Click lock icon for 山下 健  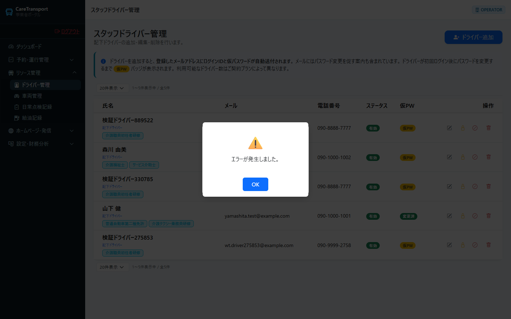pyautogui.click(x=463, y=216)
